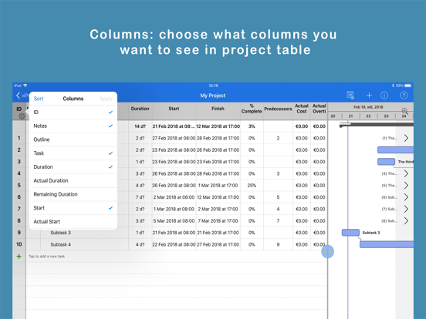The width and height of the screenshot is (426, 319).
Task: Select the Subtask 3 Gantt bar
Action: point(350,233)
